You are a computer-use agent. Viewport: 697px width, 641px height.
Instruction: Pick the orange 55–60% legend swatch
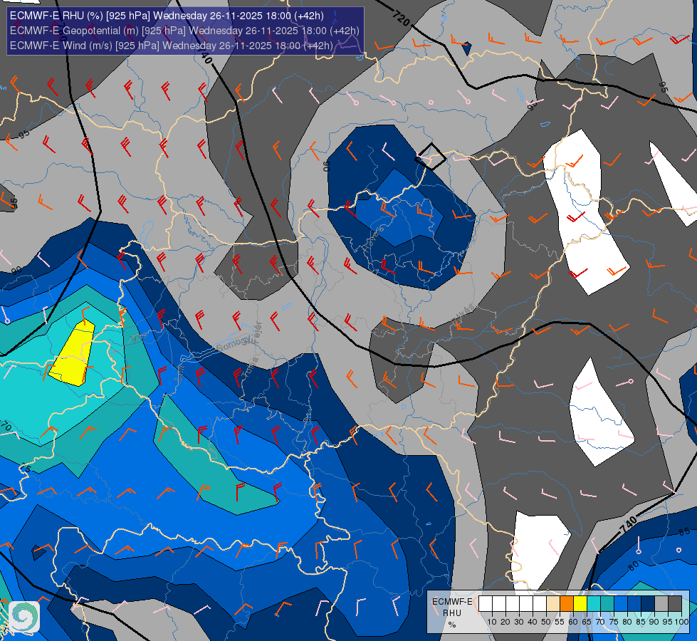tap(567, 604)
